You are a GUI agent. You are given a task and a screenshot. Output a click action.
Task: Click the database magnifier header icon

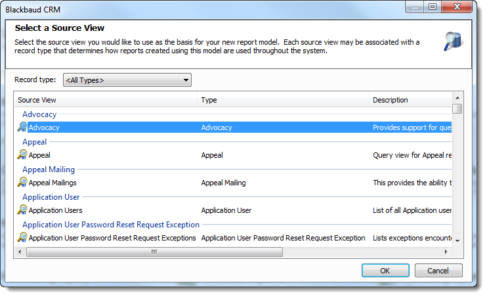click(x=453, y=41)
